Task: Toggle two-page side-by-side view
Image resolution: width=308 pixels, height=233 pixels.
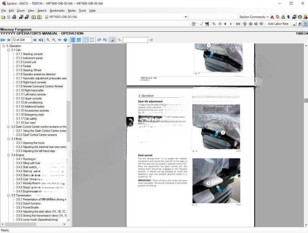Action: tap(92, 40)
